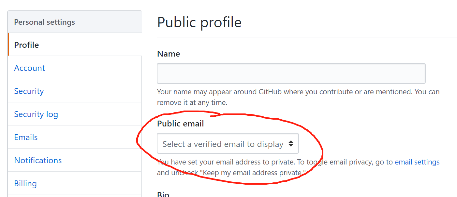This screenshot has width=457, height=197.
Task: Navigate to Emails settings
Action: pos(26,137)
